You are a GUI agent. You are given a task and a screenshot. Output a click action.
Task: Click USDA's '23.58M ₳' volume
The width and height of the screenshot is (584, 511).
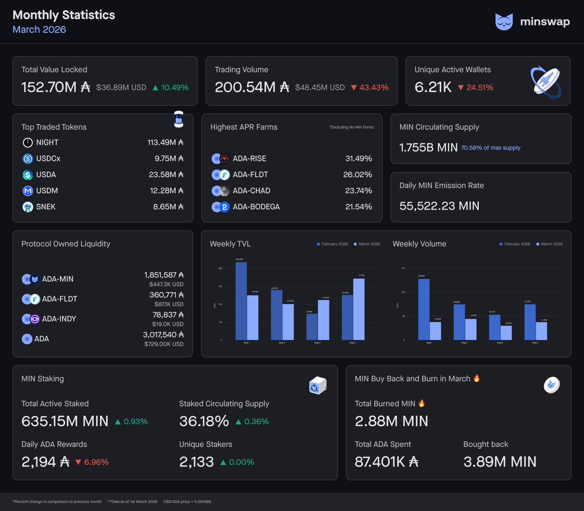166,175
